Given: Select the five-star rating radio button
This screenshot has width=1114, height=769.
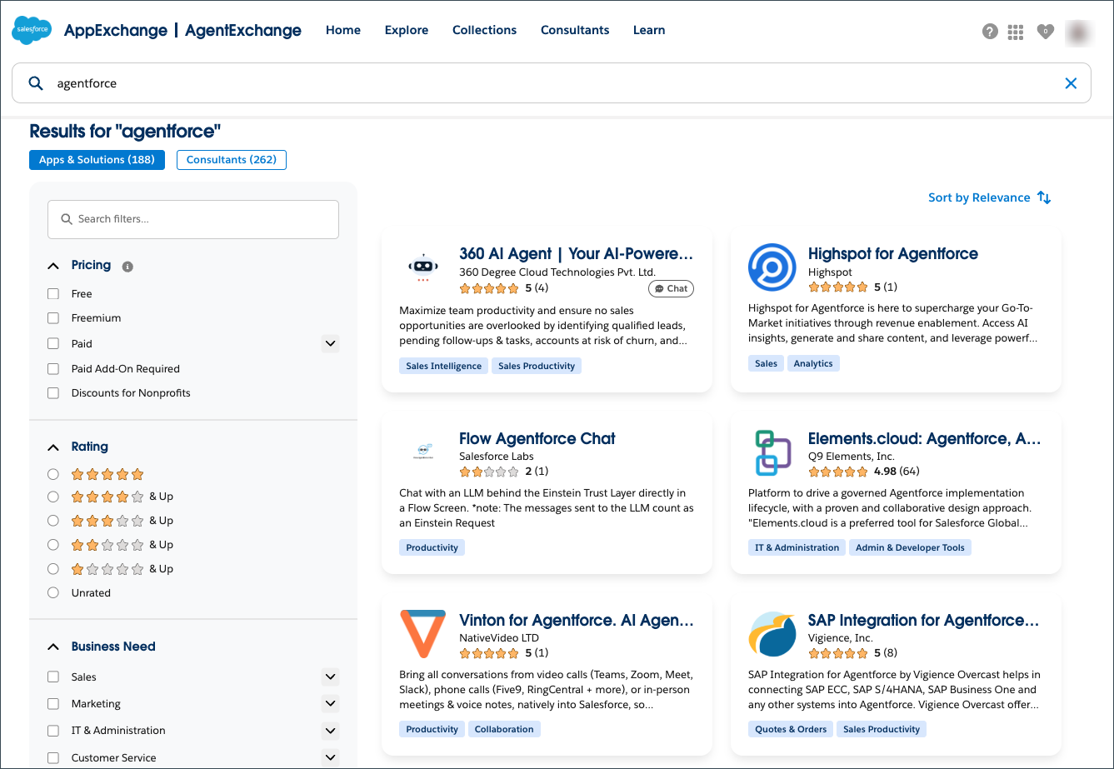Looking at the screenshot, I should [53, 474].
